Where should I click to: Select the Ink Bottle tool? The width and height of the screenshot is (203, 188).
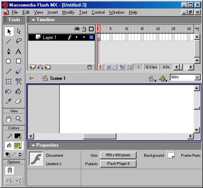[8, 91]
